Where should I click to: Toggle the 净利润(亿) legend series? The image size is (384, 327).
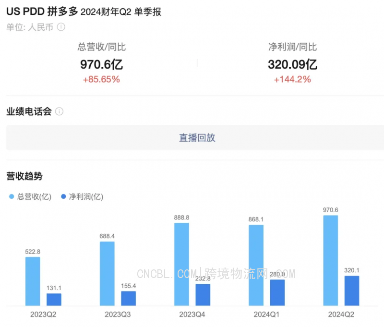82,196
